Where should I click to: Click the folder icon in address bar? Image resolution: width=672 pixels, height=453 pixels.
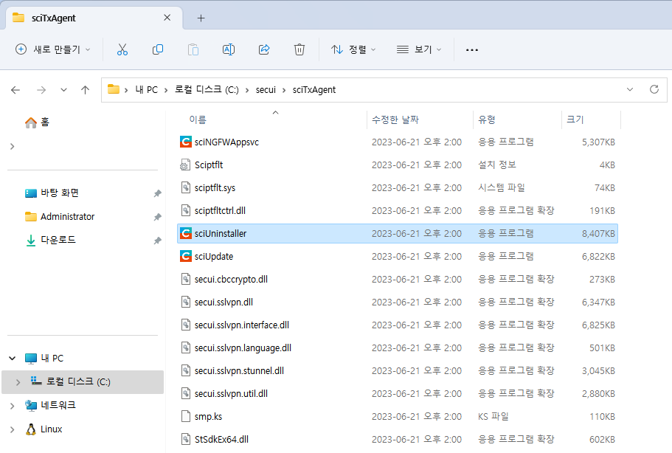(113, 89)
